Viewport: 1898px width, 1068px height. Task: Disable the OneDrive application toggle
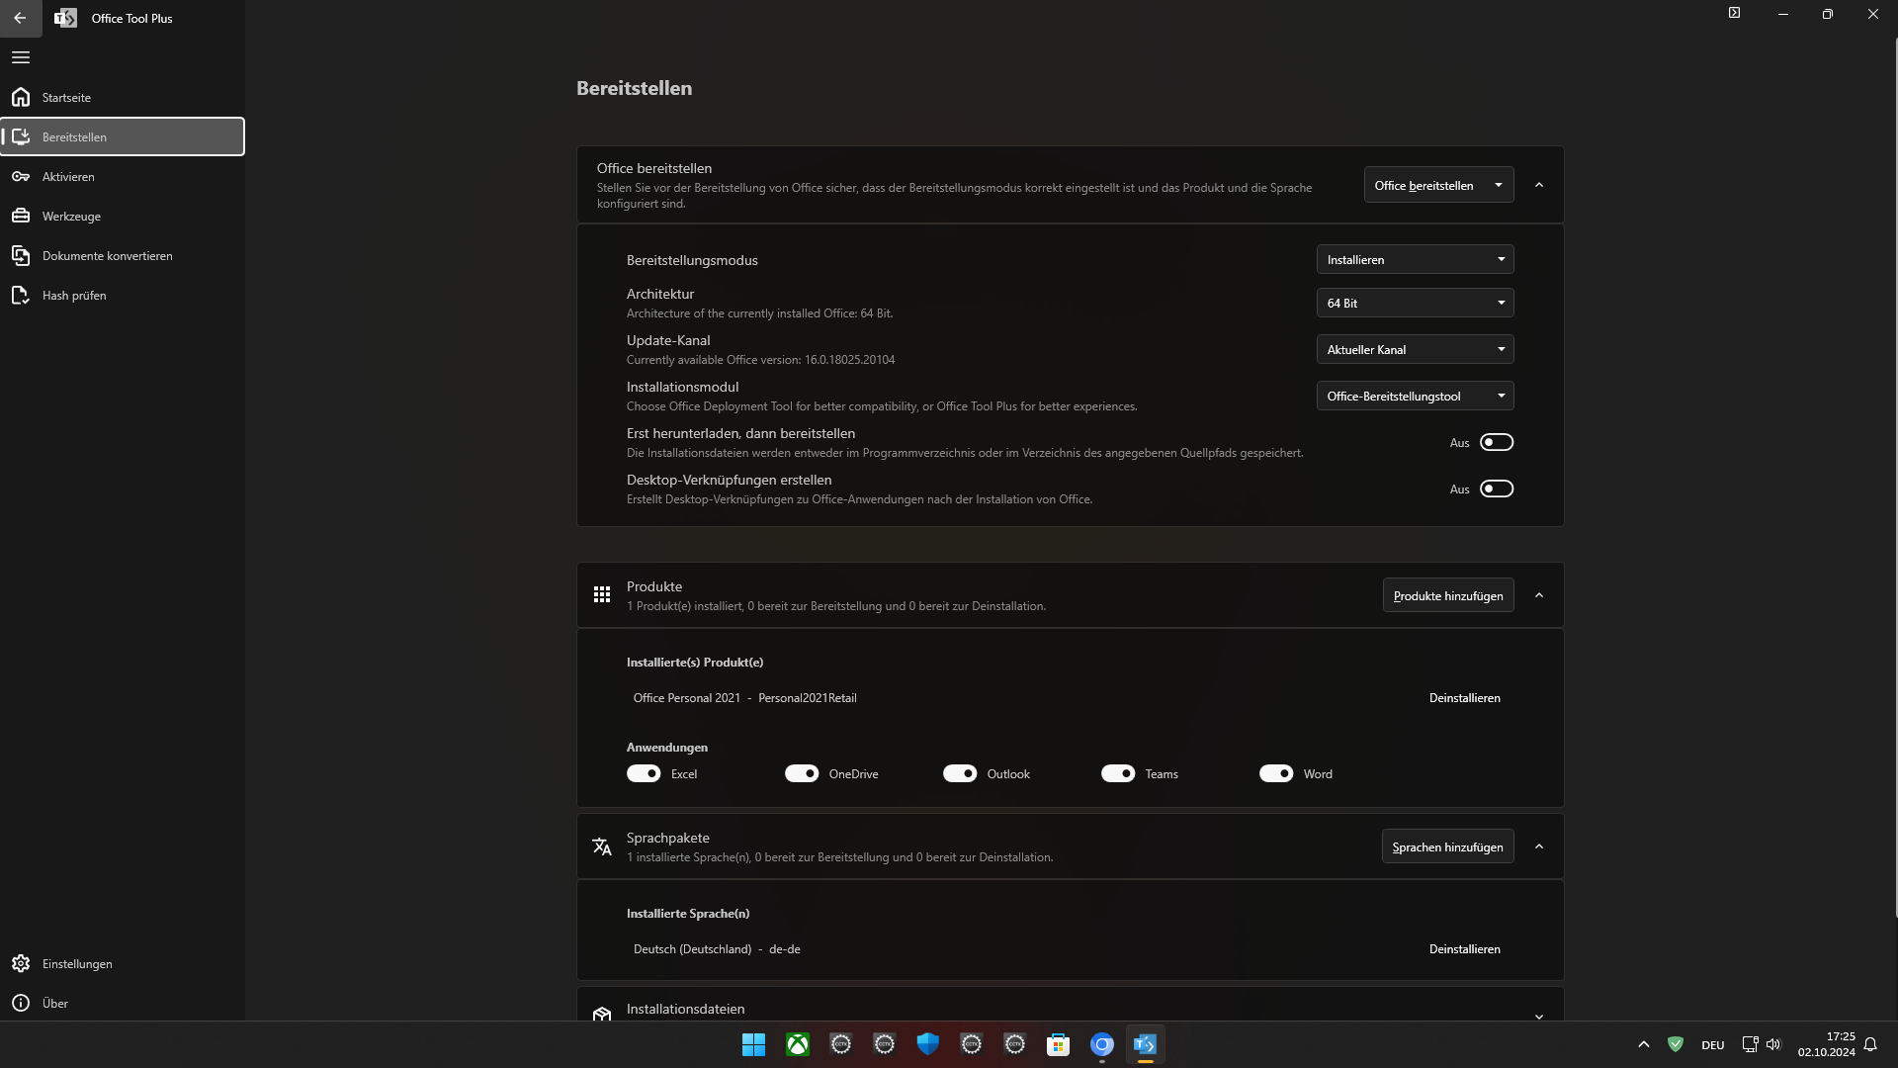tap(802, 773)
